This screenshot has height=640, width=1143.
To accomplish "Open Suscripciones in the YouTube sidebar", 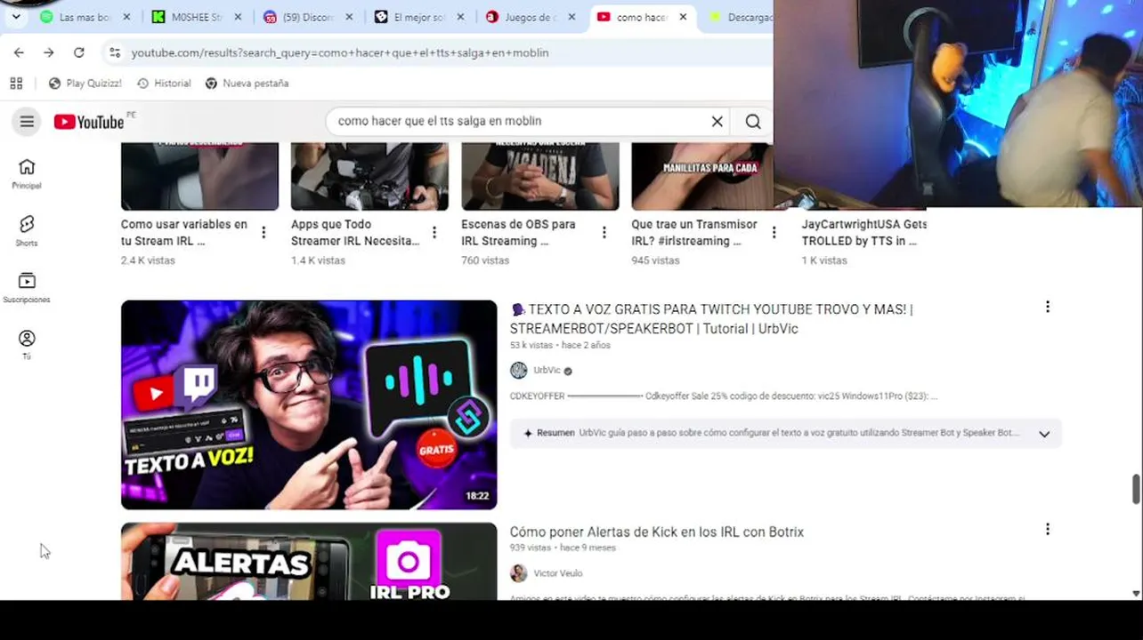I will coord(27,287).
